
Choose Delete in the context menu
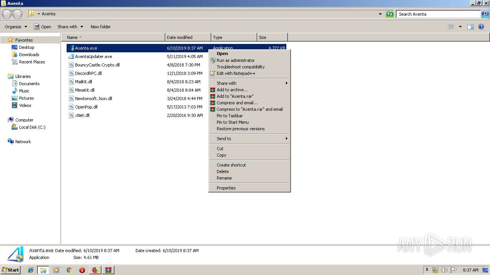[250, 171]
